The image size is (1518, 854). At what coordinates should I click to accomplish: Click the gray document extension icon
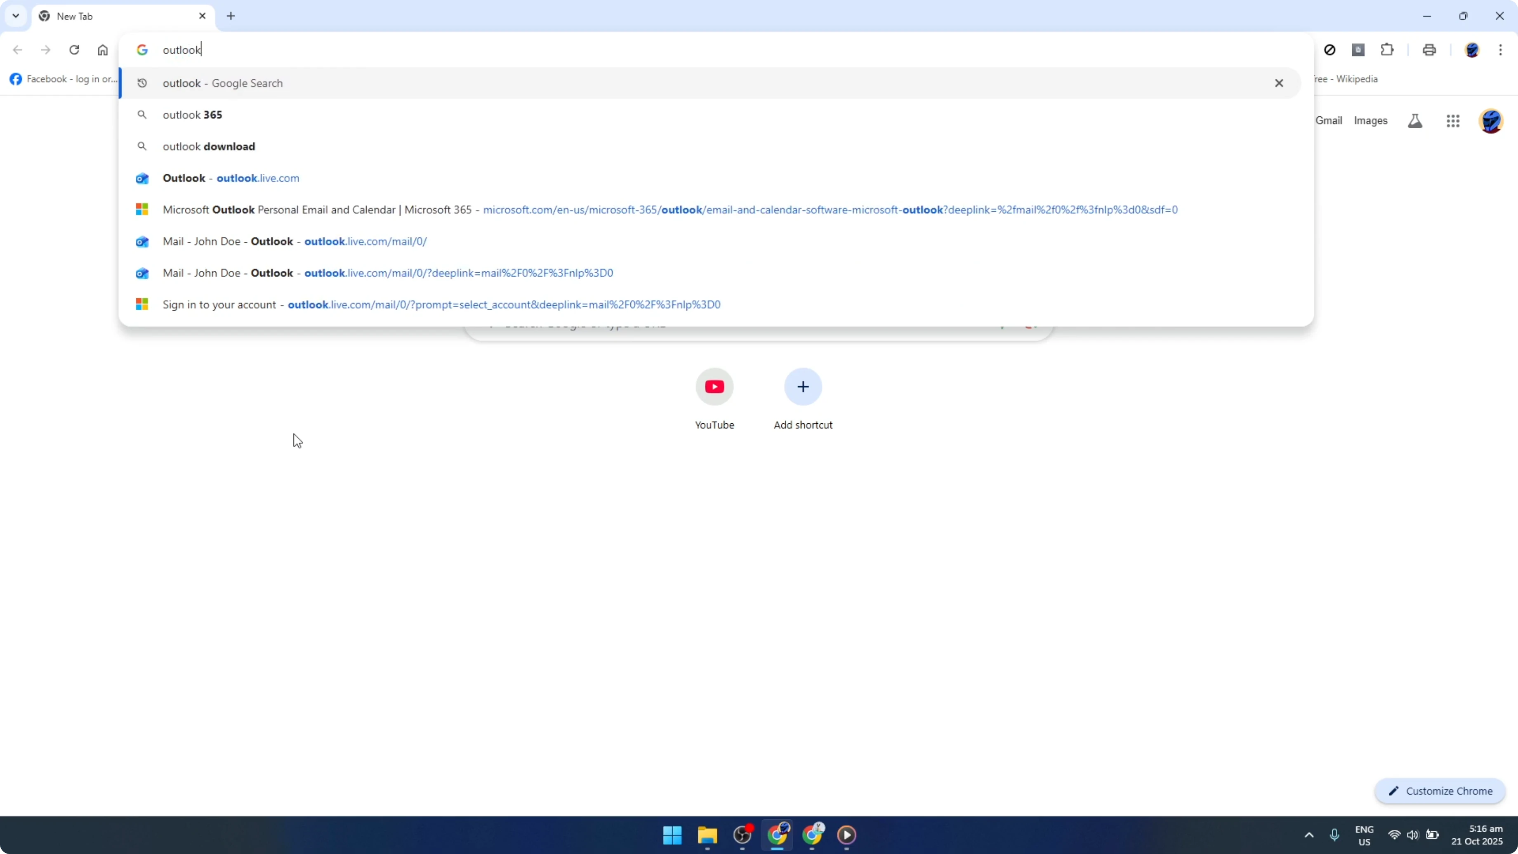[x=1358, y=50]
